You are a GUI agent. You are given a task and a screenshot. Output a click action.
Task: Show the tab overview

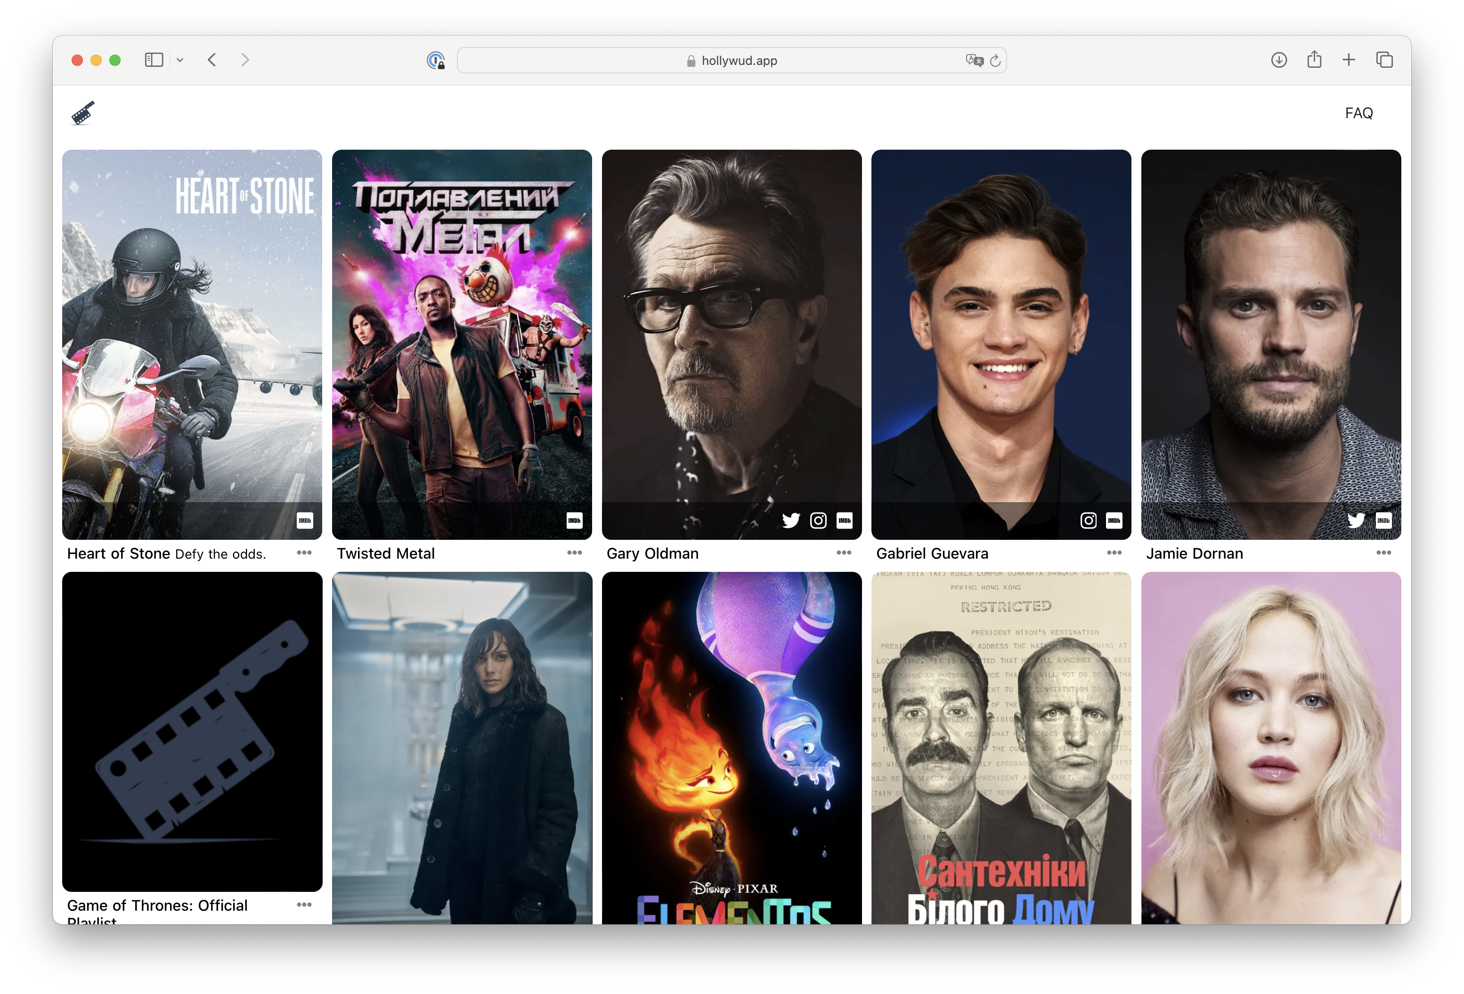(1383, 60)
